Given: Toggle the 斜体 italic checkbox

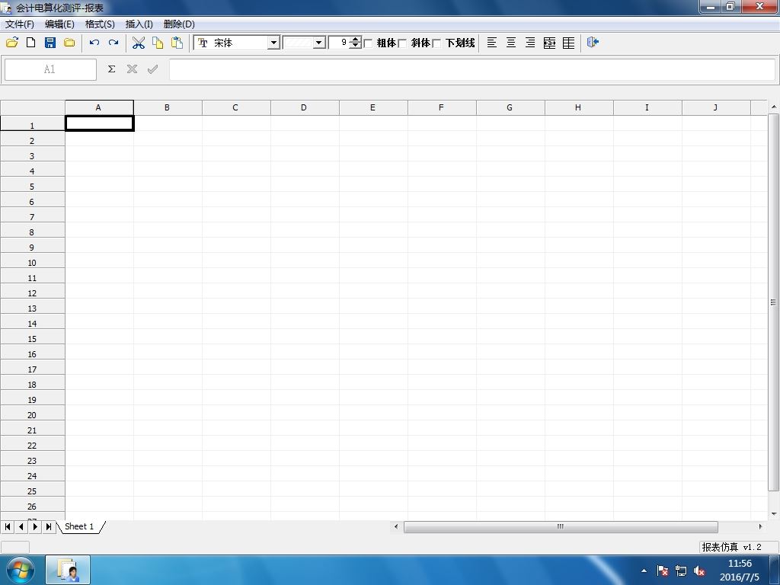Looking at the screenshot, I should tap(402, 43).
